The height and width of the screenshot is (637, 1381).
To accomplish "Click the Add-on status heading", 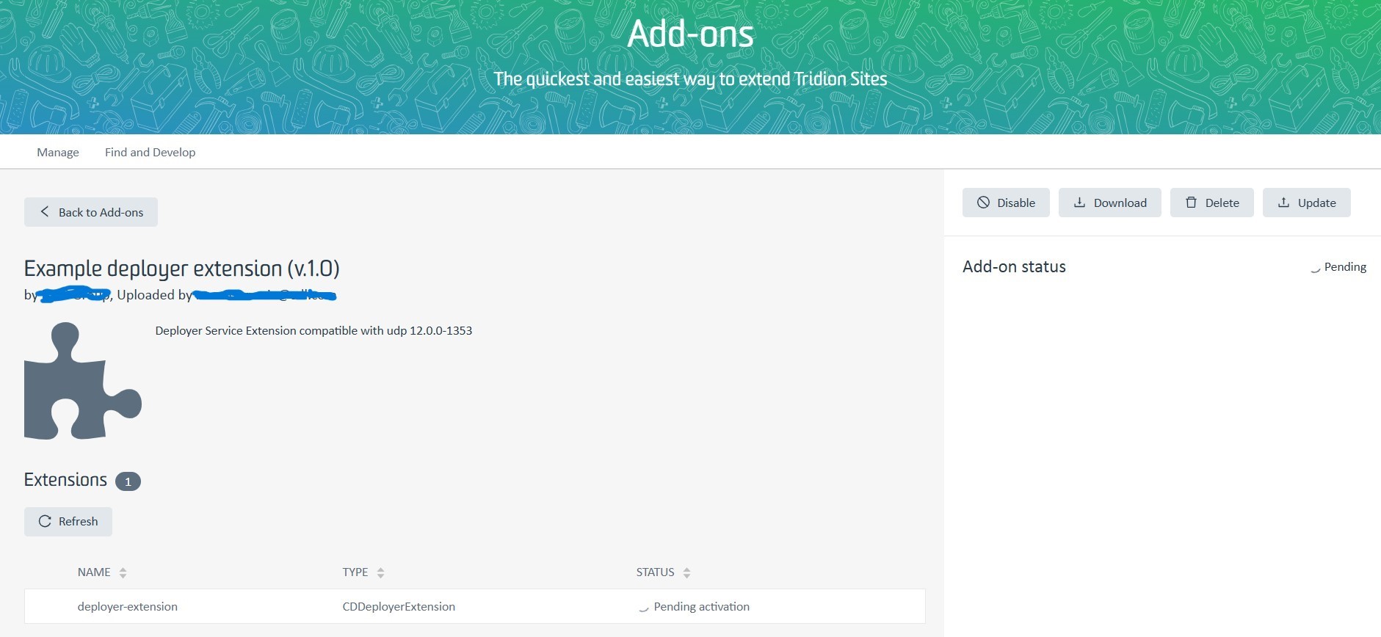I will tap(1014, 267).
